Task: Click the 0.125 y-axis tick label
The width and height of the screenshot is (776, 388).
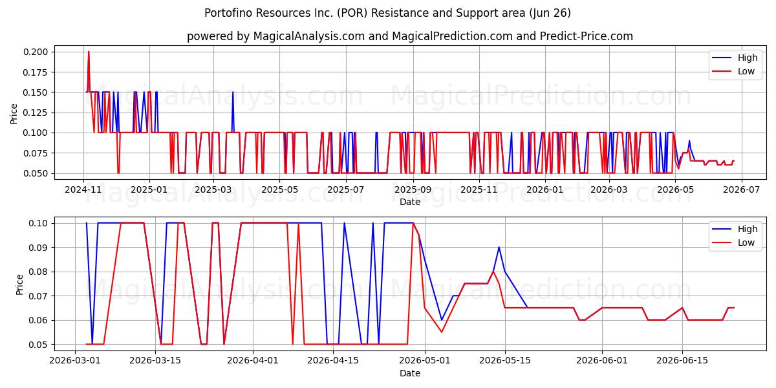Action: [x=37, y=113]
